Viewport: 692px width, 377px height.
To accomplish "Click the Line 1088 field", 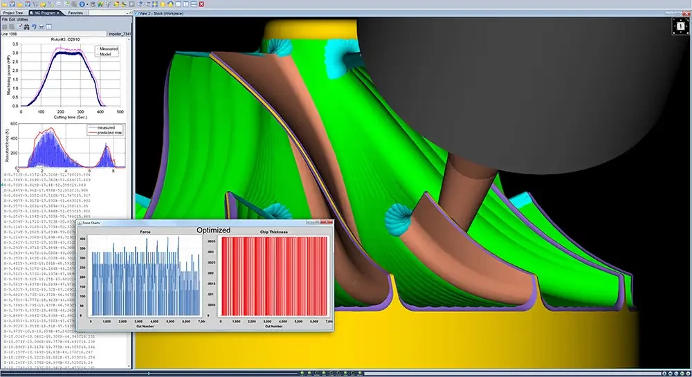I will 53,33.
